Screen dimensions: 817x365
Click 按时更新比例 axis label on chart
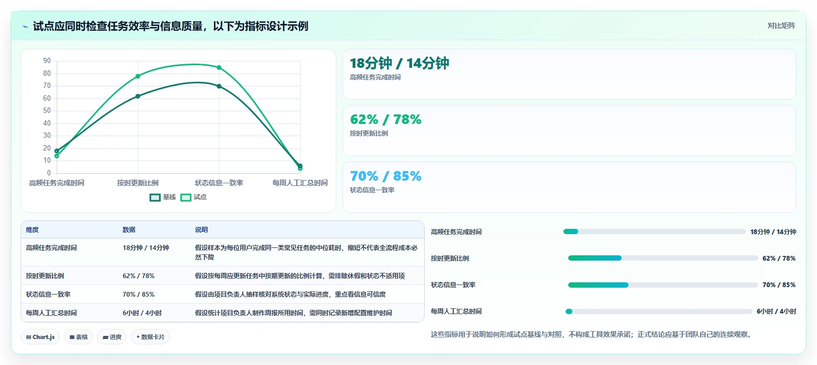pos(138,183)
